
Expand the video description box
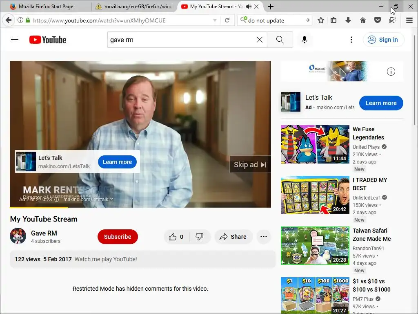(142, 259)
